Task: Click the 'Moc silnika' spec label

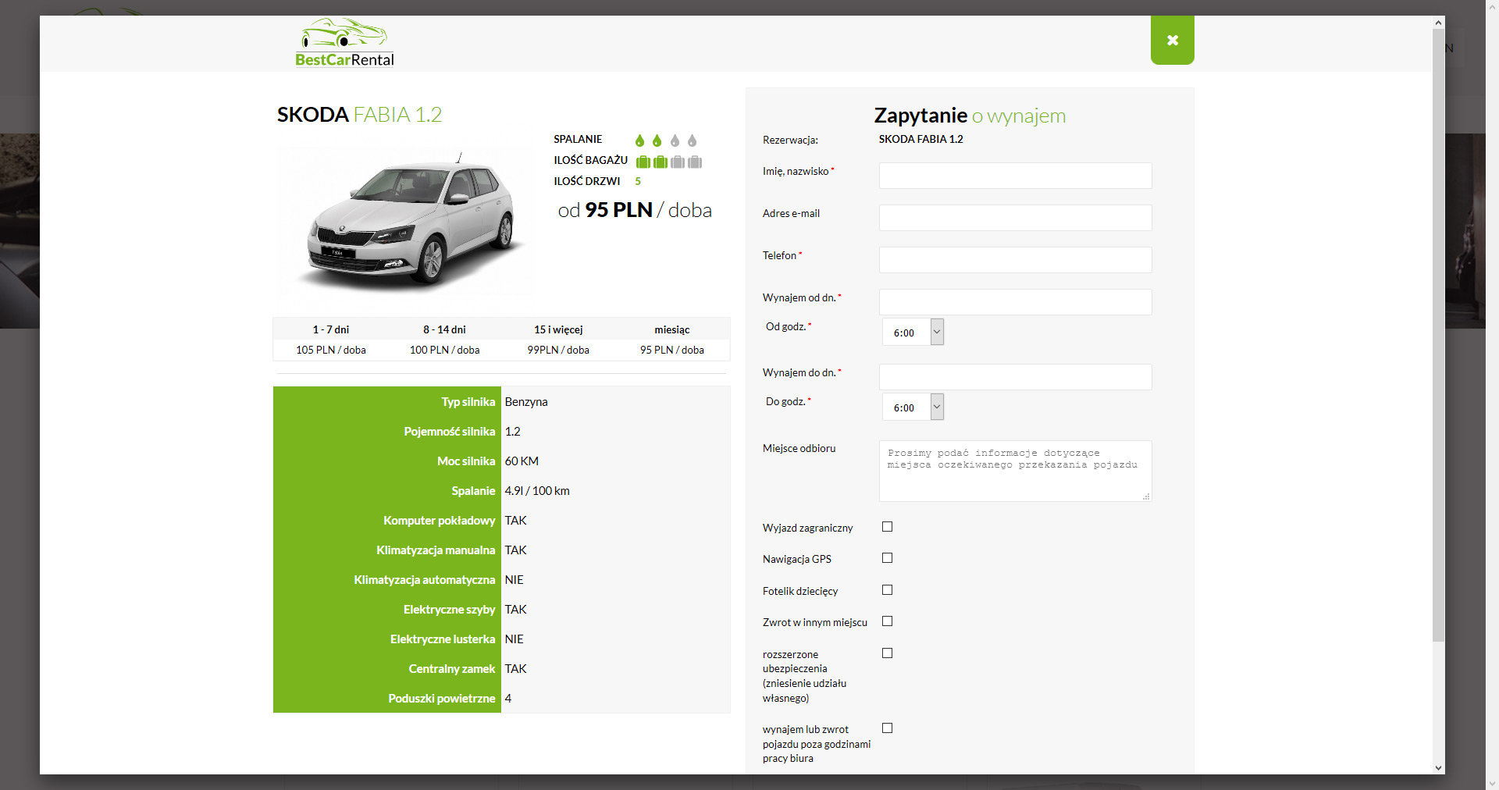Action: pyautogui.click(x=466, y=461)
